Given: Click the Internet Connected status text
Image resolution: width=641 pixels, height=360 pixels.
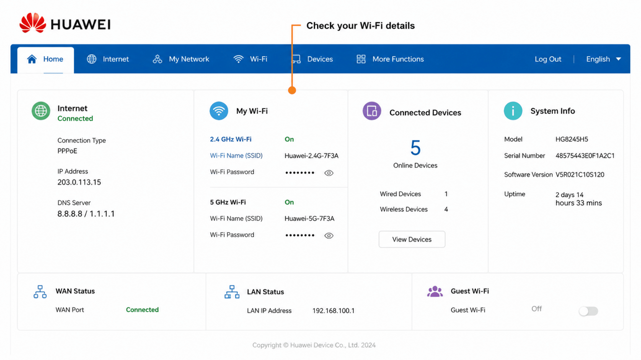Looking at the screenshot, I should coord(75,118).
